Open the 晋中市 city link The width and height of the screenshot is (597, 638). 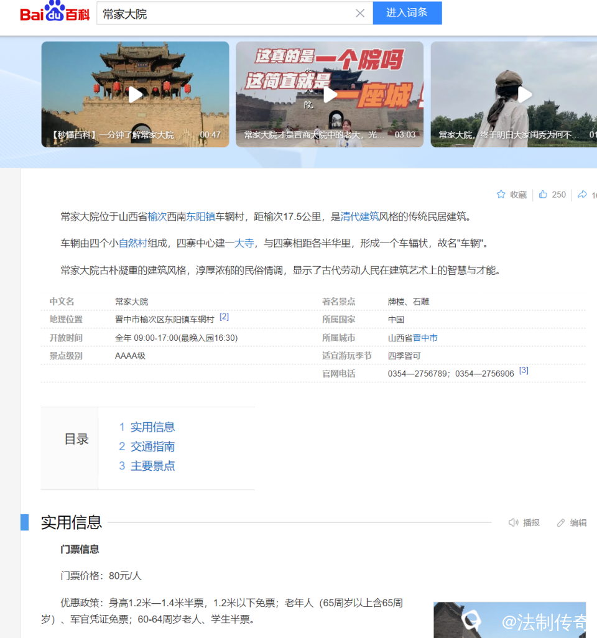click(x=425, y=338)
